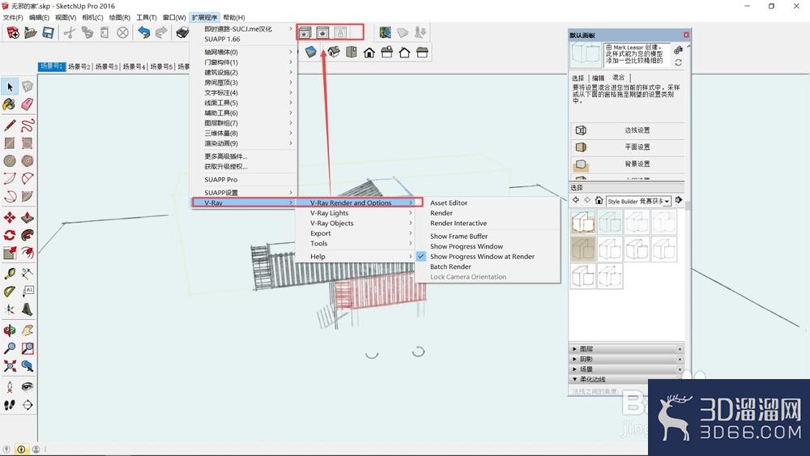This screenshot has height=456, width=810.
Task: Click 平面设置 face settings button
Action: pos(628,147)
